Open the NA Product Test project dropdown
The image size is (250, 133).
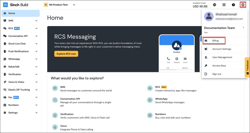[60, 5]
